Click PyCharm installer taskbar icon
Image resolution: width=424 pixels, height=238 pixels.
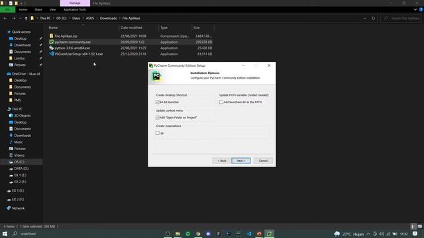(x=269, y=233)
